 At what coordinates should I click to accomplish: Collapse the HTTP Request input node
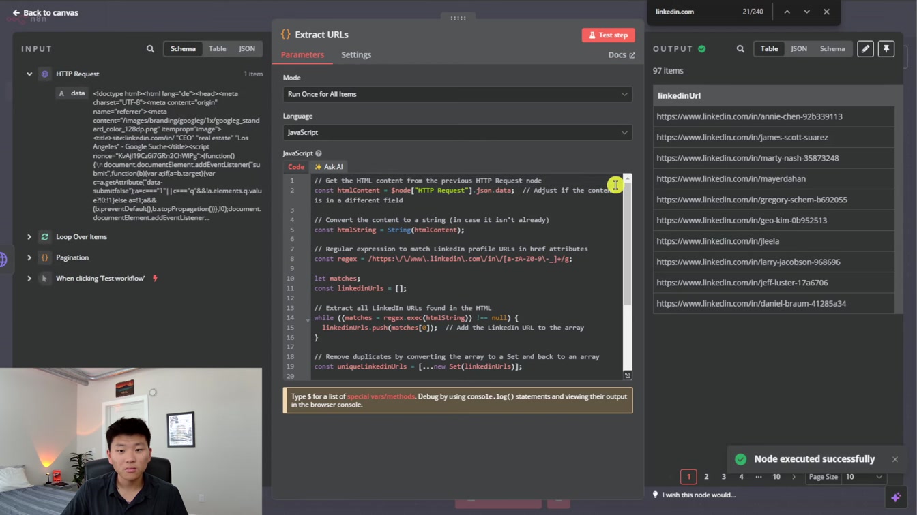pyautogui.click(x=29, y=74)
